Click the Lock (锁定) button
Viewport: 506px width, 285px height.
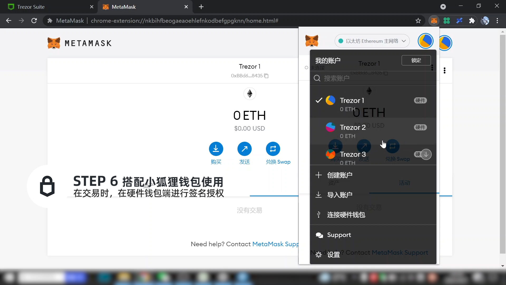coord(416,60)
